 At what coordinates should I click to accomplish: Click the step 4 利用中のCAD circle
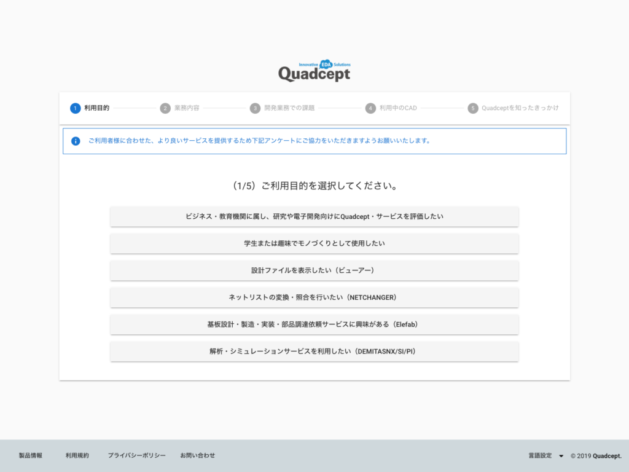tap(372, 108)
